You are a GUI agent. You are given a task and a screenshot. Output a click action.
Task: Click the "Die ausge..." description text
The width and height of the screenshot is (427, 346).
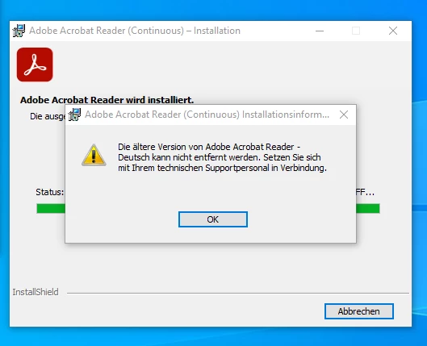[x=48, y=116]
